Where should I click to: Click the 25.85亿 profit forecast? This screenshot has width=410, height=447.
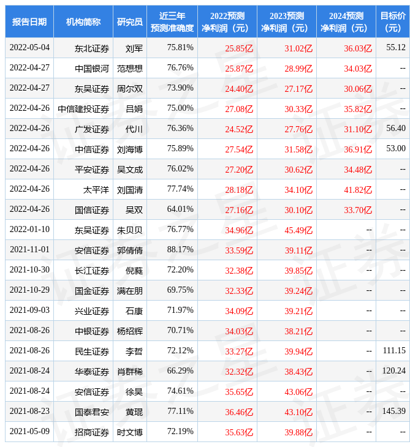pyautogui.click(x=239, y=48)
